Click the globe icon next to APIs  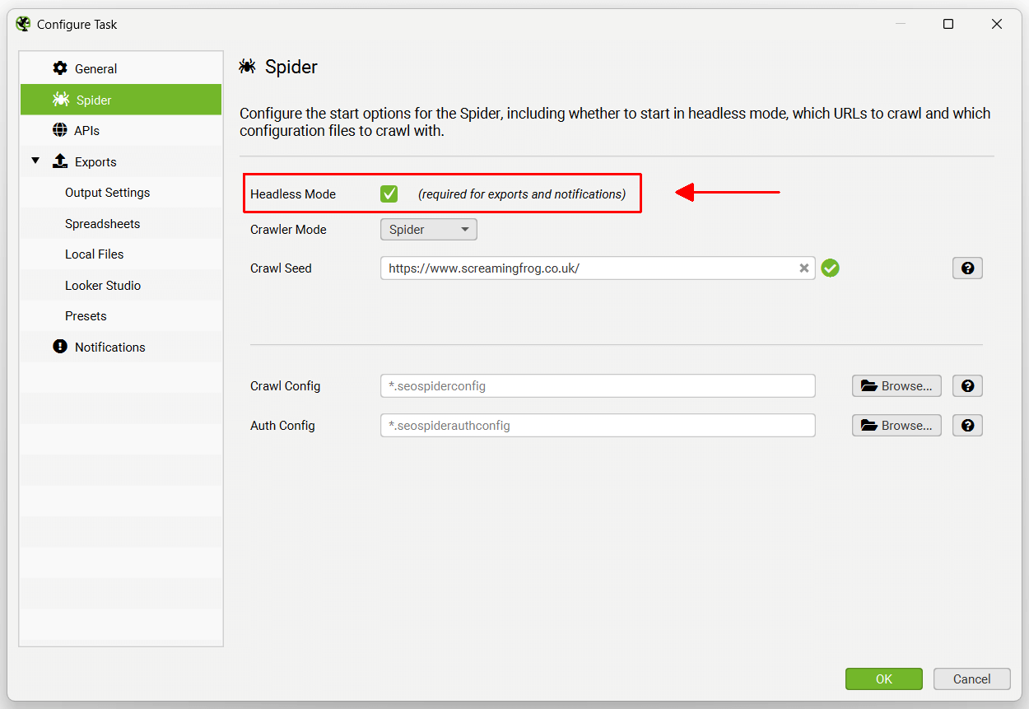pyautogui.click(x=60, y=130)
